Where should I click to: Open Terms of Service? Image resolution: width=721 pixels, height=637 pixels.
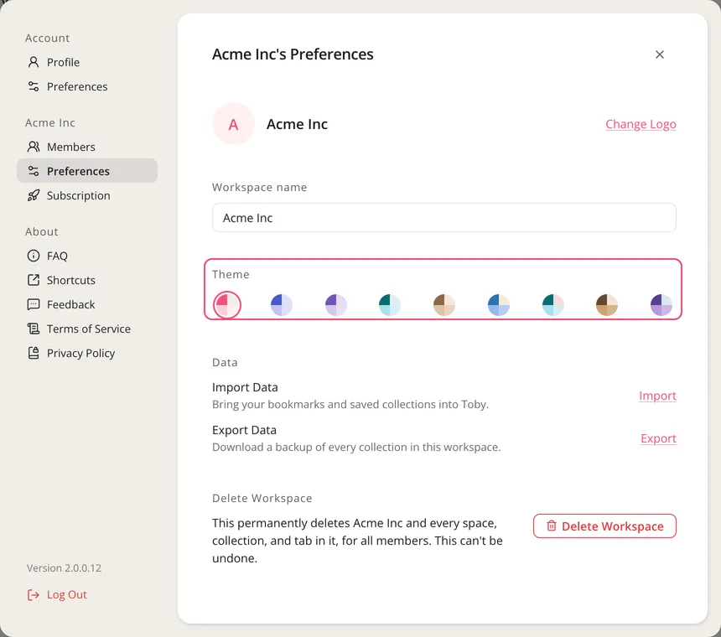[88, 329]
